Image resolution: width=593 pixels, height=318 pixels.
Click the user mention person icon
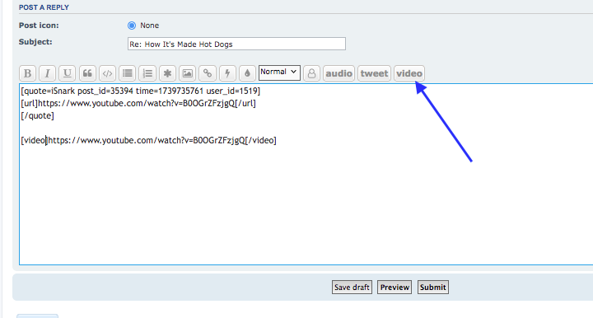311,73
